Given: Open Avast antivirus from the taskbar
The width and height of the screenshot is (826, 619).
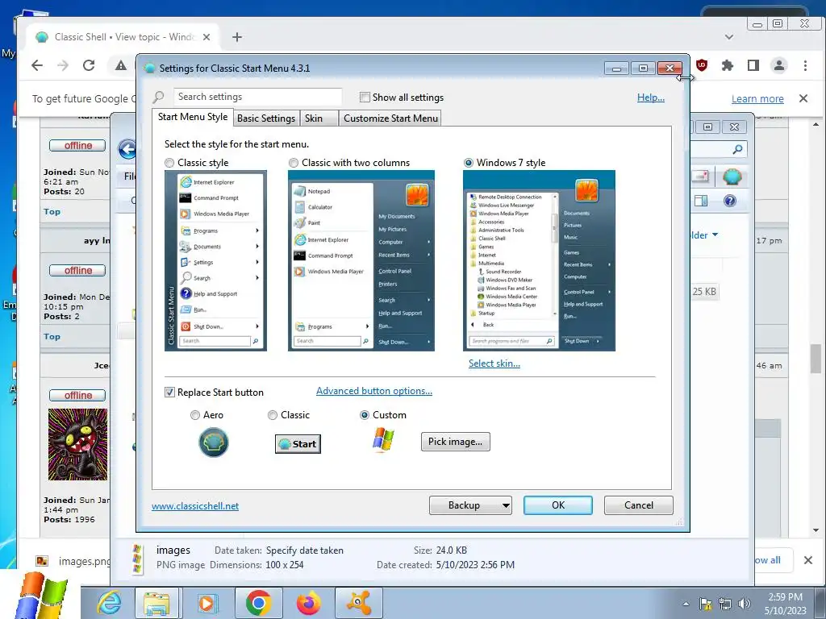Looking at the screenshot, I should [359, 603].
